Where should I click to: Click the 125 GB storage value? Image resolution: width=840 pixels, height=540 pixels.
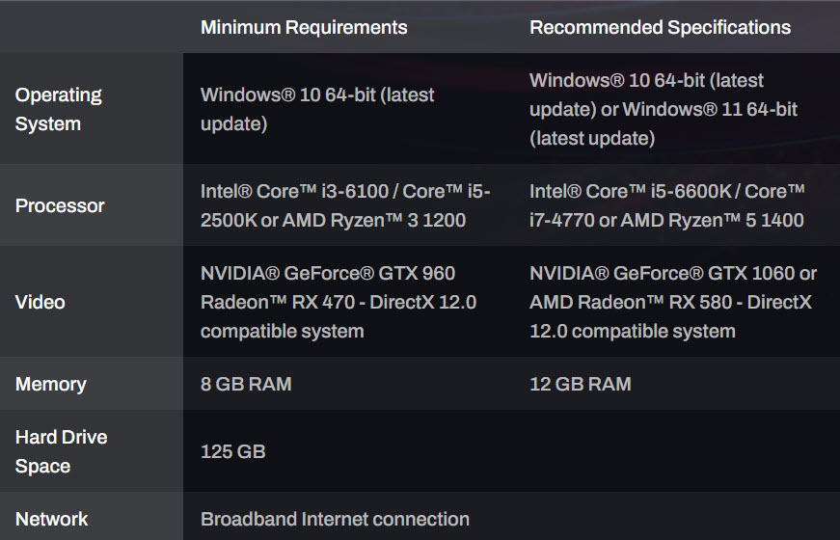(x=233, y=451)
